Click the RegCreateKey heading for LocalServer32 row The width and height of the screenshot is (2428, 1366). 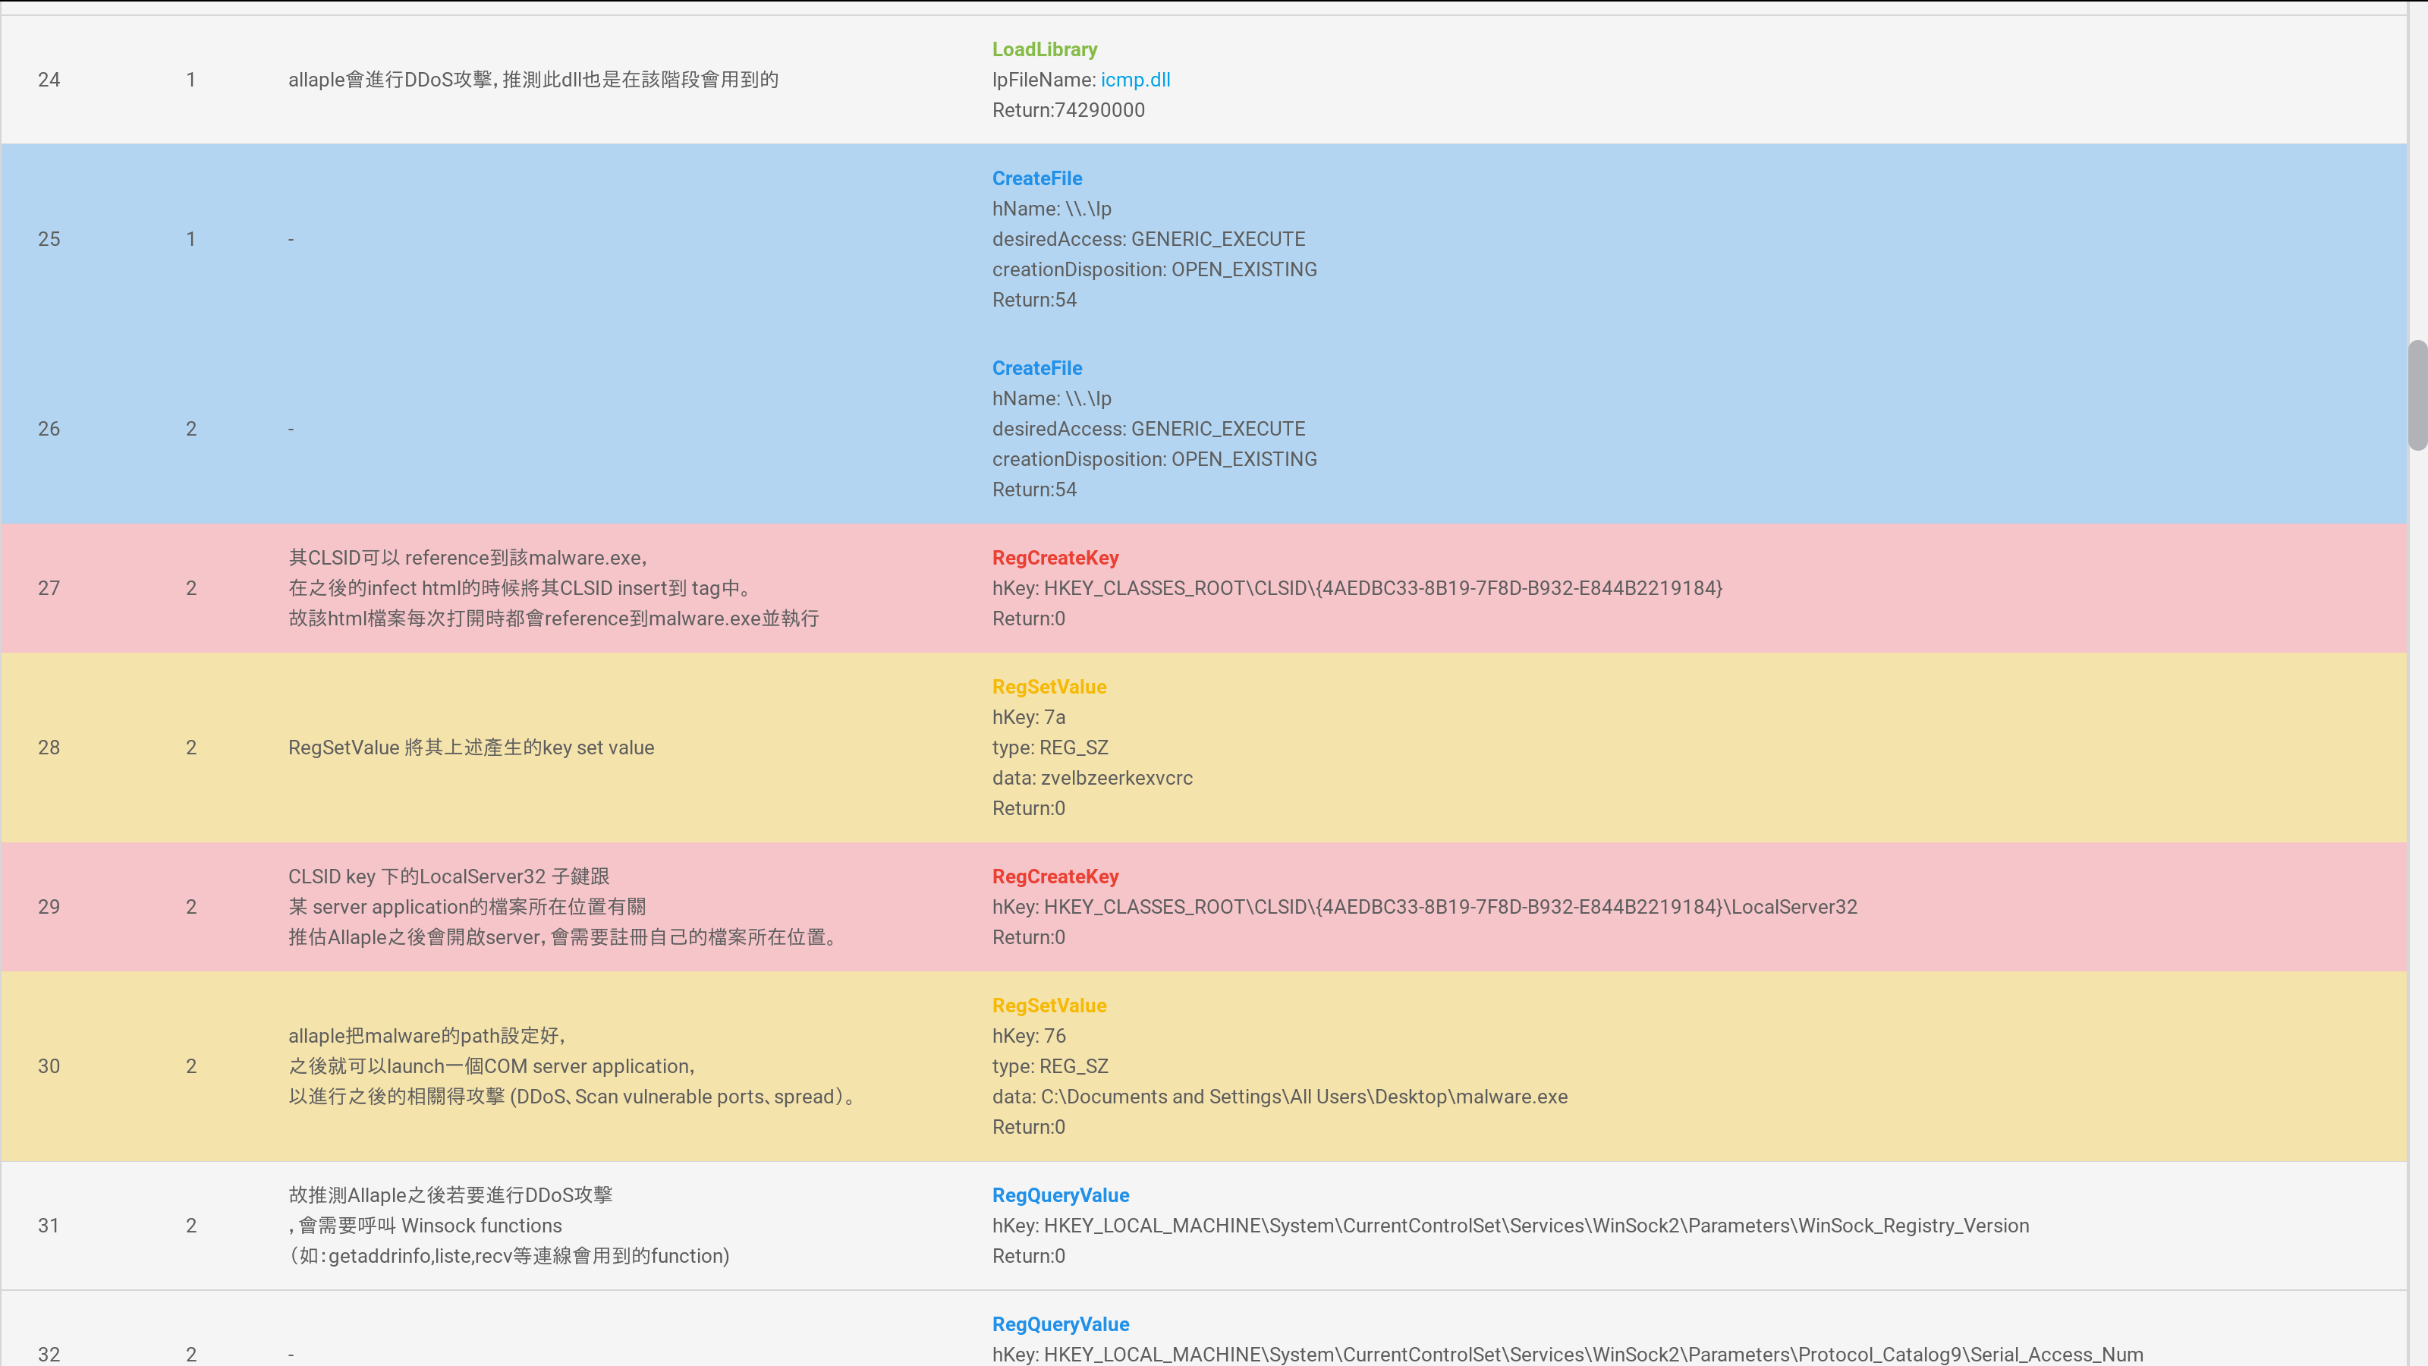point(1055,876)
